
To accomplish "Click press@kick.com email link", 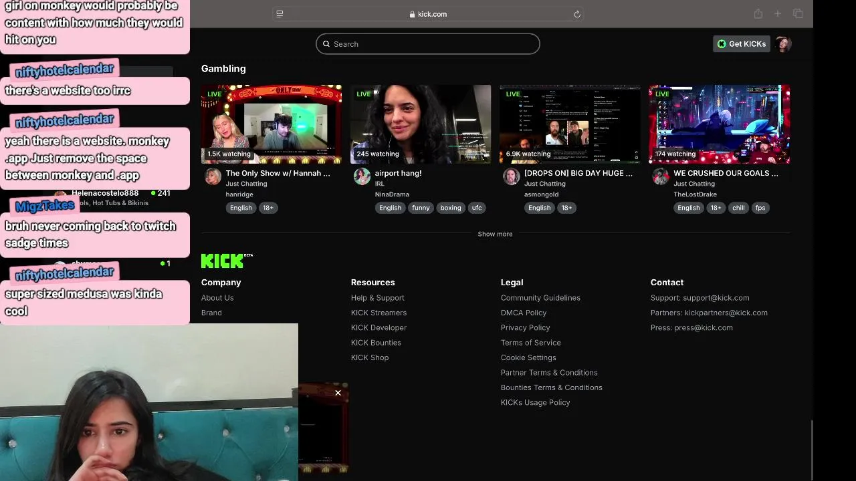I will (x=704, y=327).
